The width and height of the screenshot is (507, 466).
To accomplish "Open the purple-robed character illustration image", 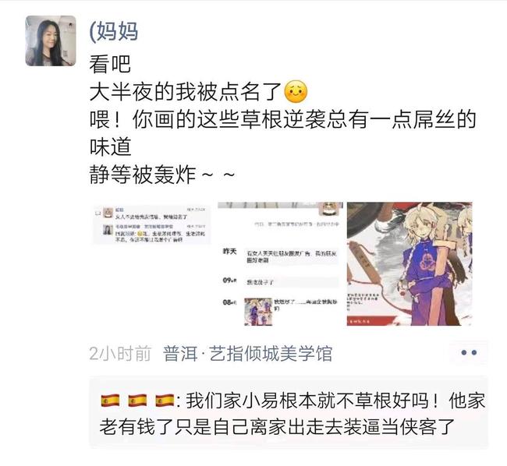I will [409, 264].
